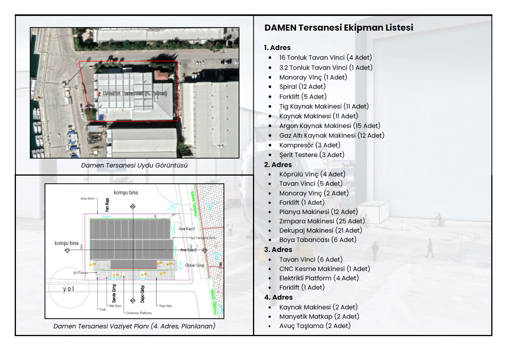
Task: Select 'Kaynak Makinesi (2 Adet)' line
Action: [318, 307]
